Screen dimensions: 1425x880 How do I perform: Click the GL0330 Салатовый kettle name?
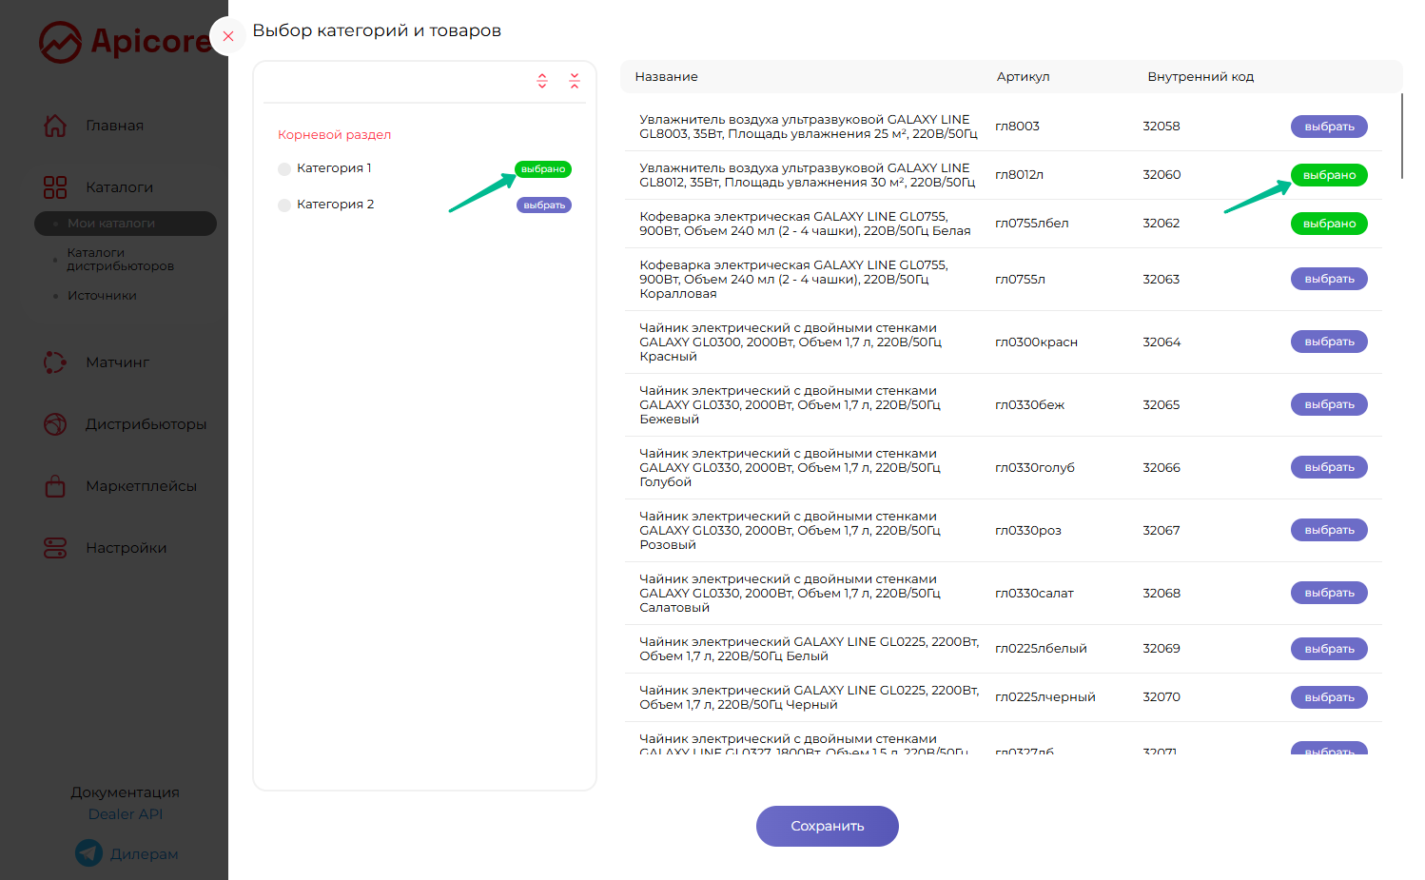[791, 594]
